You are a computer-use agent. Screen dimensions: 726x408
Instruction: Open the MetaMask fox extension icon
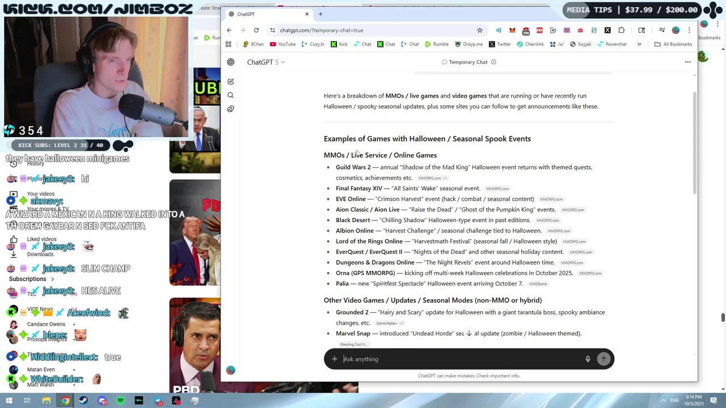[512, 30]
